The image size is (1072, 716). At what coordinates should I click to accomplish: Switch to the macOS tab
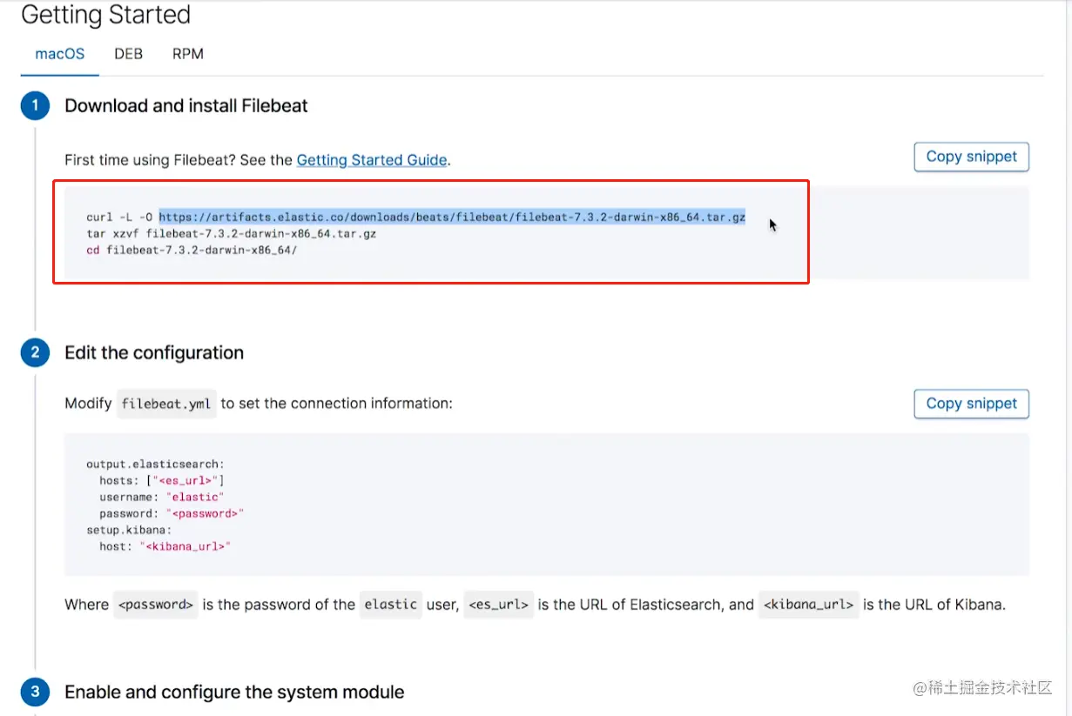tap(60, 54)
